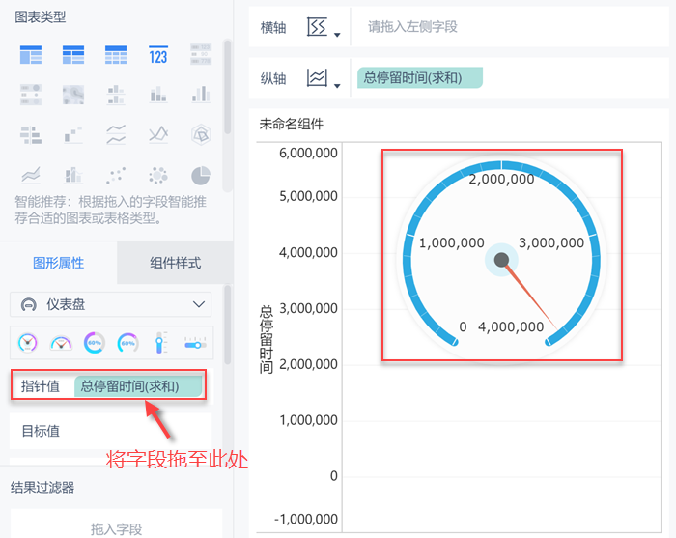Click the 拖入字段 result filter box
The height and width of the screenshot is (538, 676).
(x=117, y=524)
